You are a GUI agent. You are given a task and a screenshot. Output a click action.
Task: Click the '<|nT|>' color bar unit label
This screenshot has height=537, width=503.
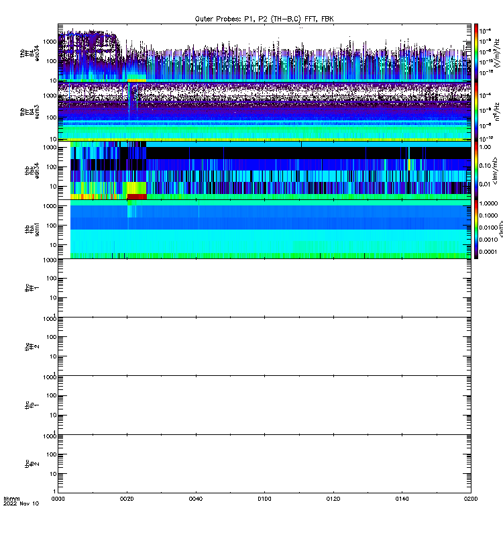point(501,230)
